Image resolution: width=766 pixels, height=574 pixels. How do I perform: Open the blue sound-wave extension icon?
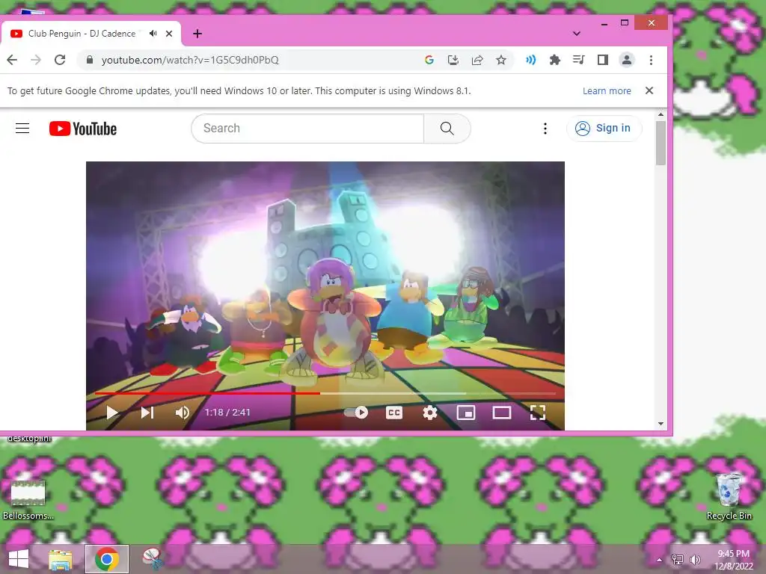(x=530, y=60)
